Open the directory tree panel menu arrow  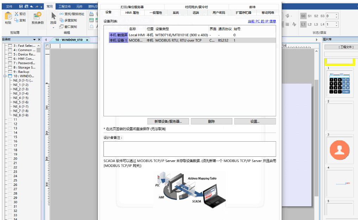point(34,40)
